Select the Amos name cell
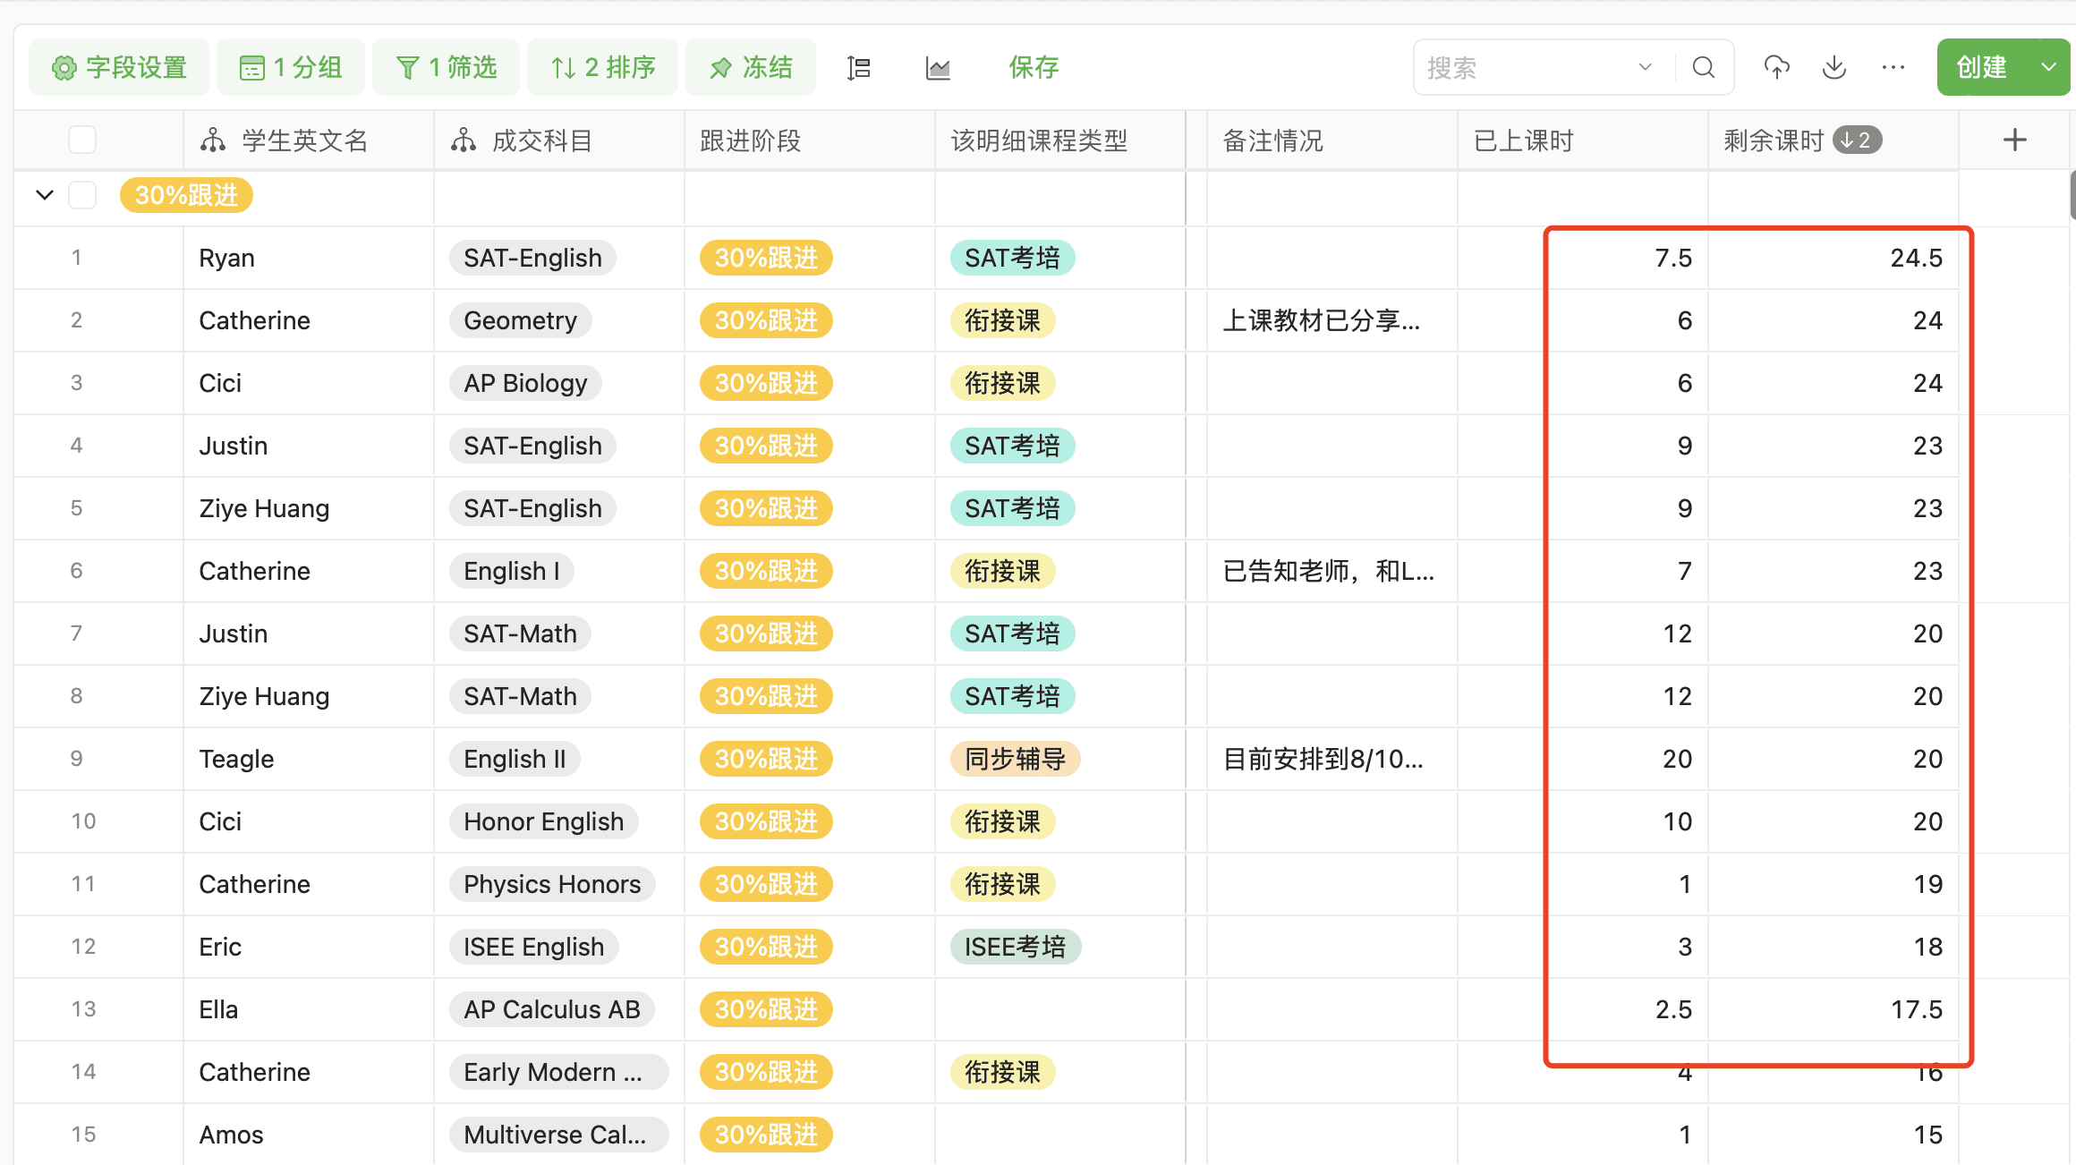2076x1165 pixels. (x=309, y=1135)
